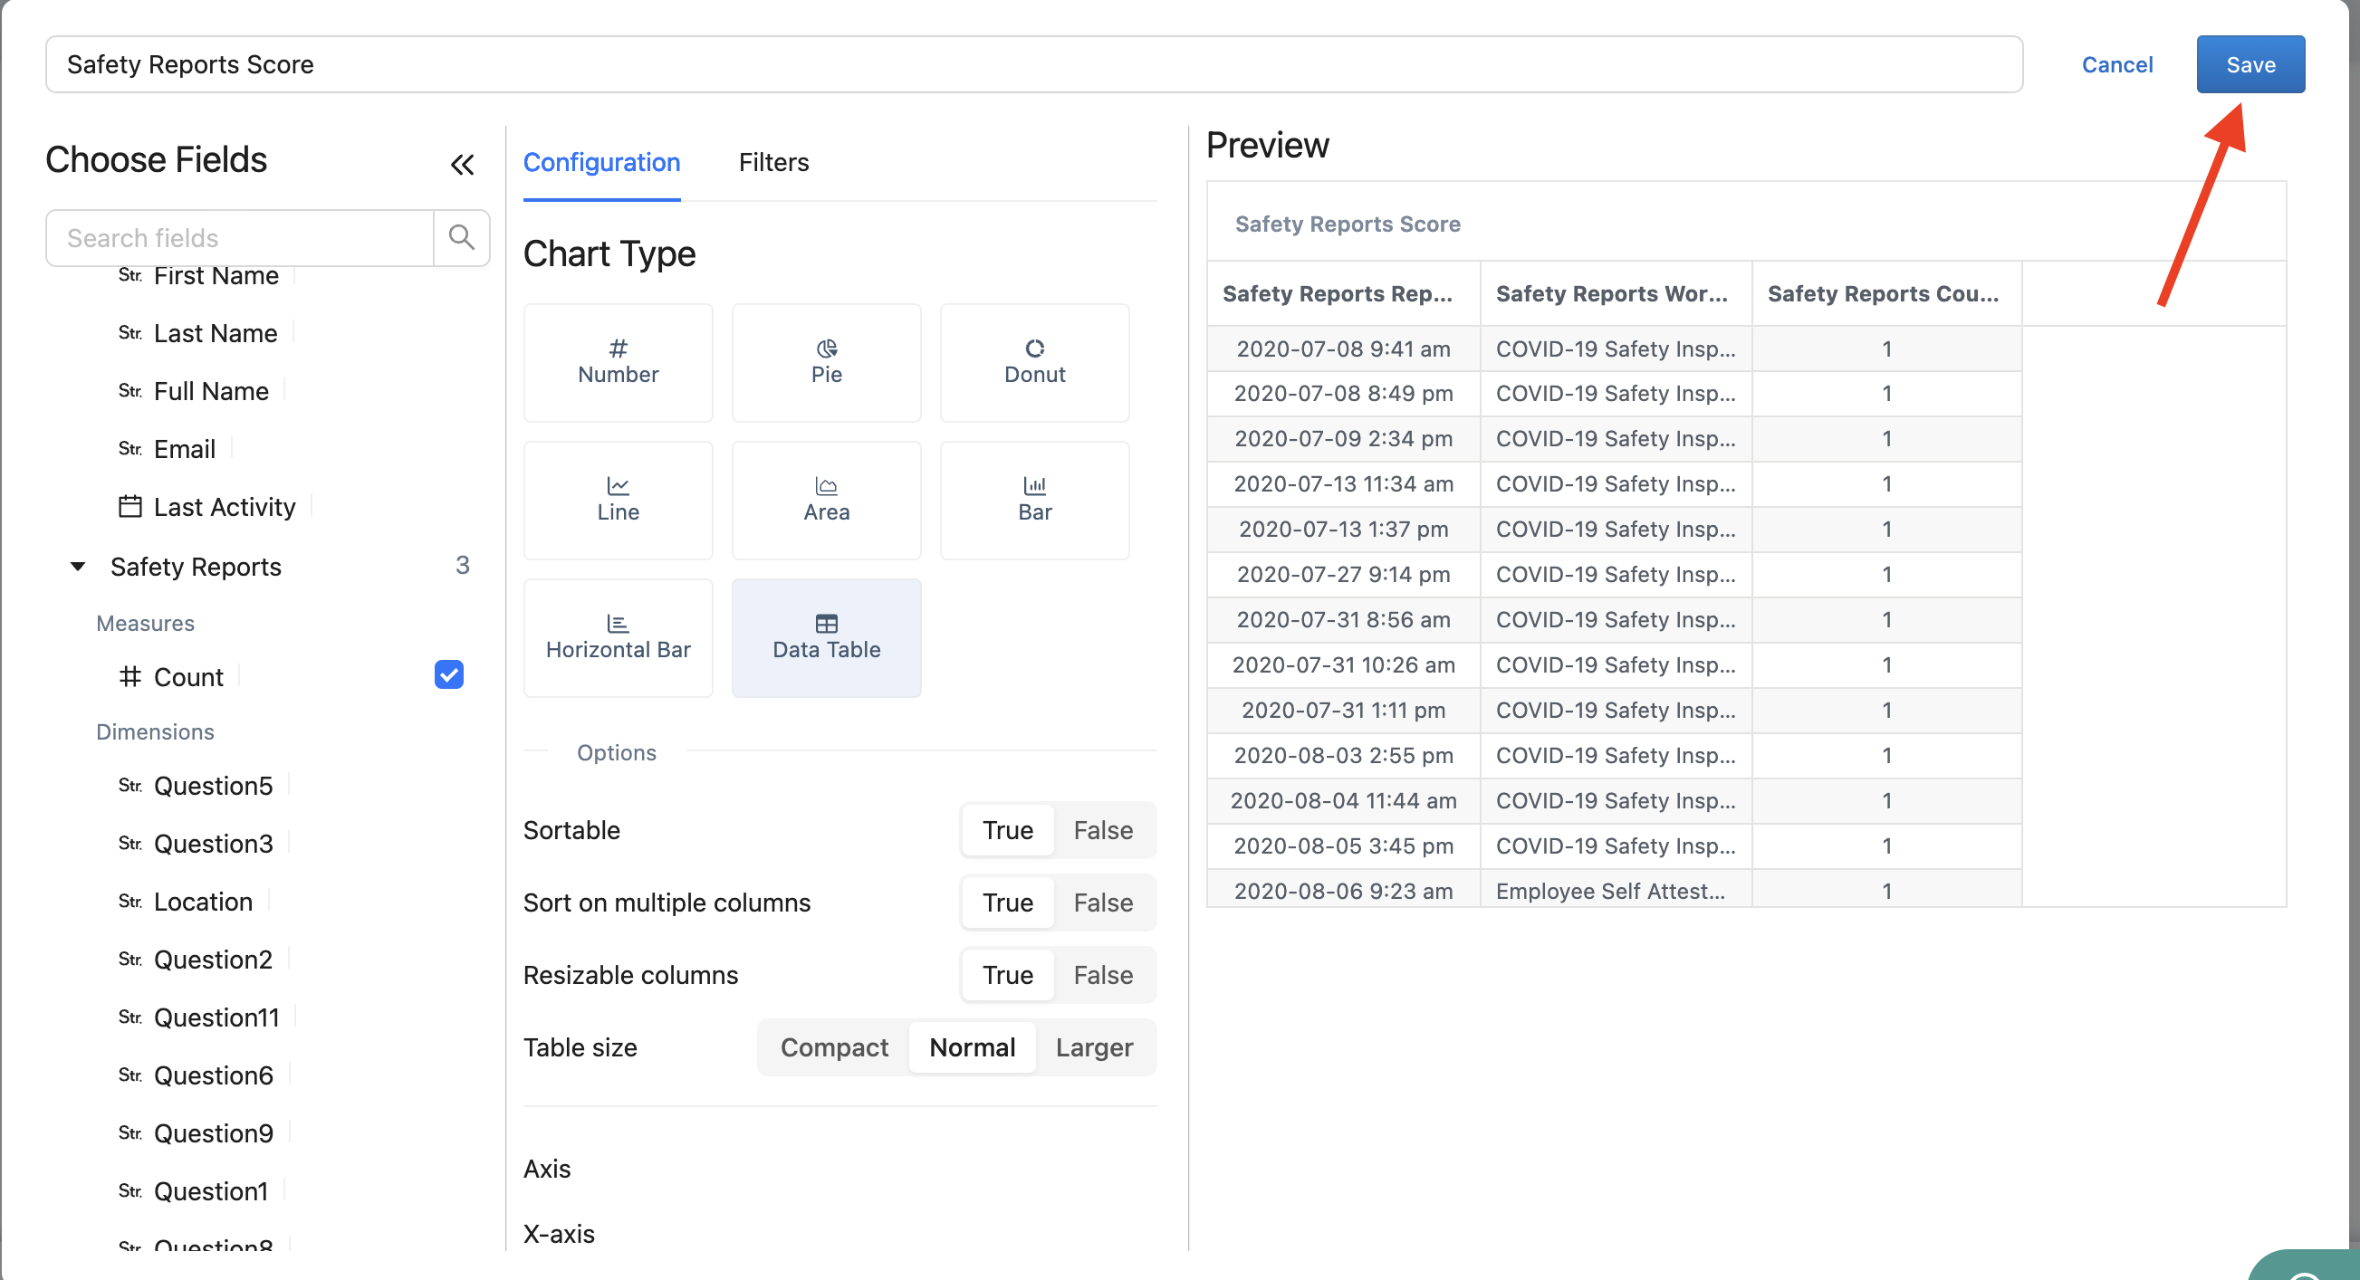Image resolution: width=2360 pixels, height=1280 pixels.
Task: Set Resizable columns to False
Action: pos(1102,974)
